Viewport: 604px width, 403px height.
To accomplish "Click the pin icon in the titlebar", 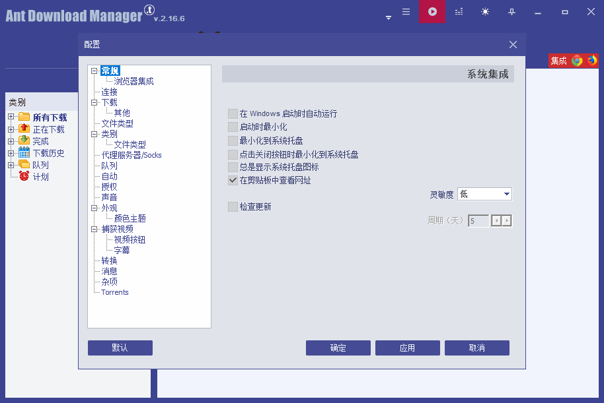I will 511,11.
